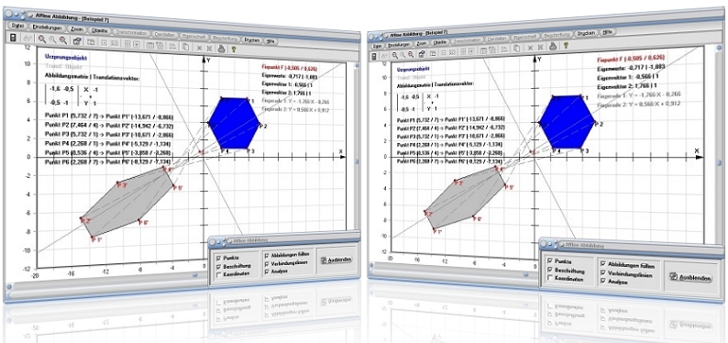Click the calculator icon in left window toolbar
Viewport: 728px width, 343px height.
point(13,39)
